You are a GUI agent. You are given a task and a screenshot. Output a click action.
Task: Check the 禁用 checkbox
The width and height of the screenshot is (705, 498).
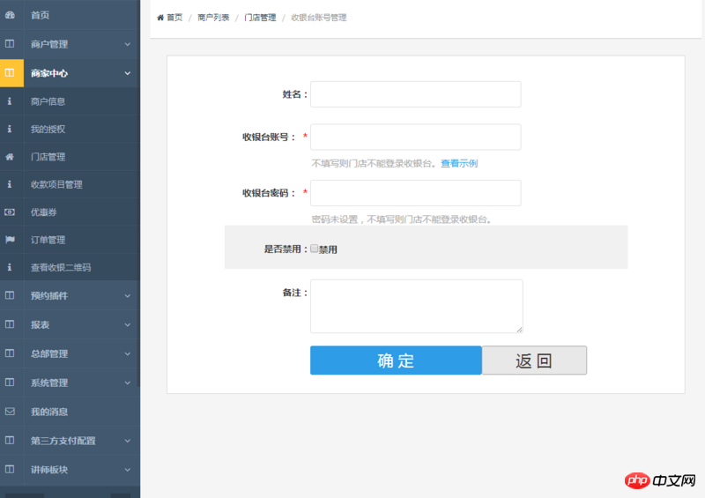coord(315,249)
